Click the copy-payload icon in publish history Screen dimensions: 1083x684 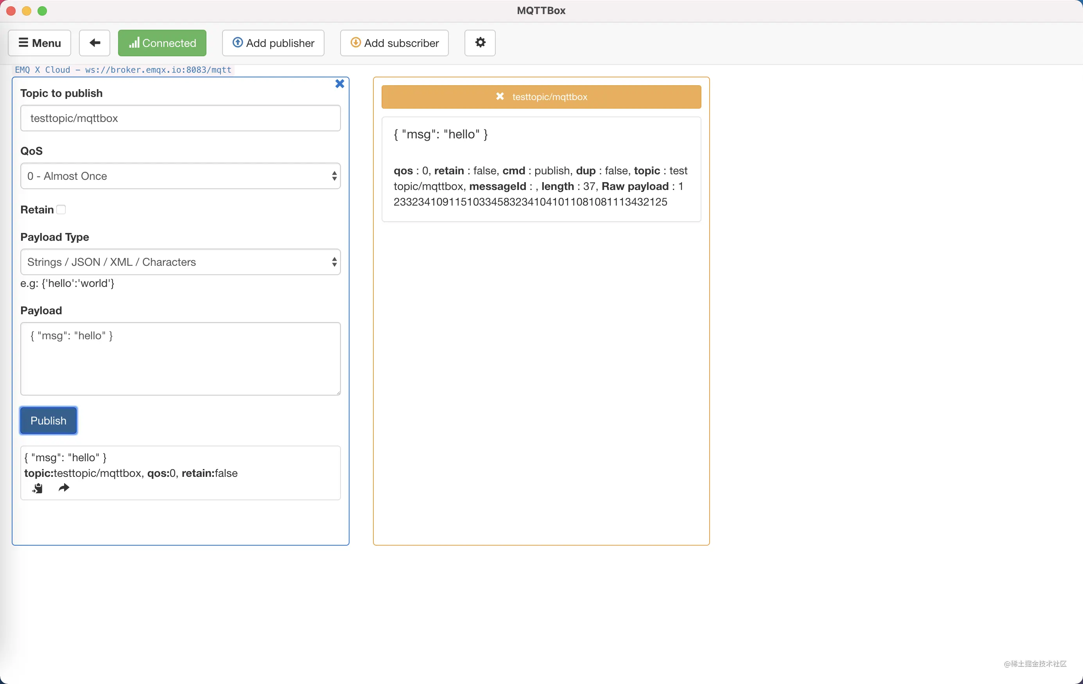click(x=37, y=488)
